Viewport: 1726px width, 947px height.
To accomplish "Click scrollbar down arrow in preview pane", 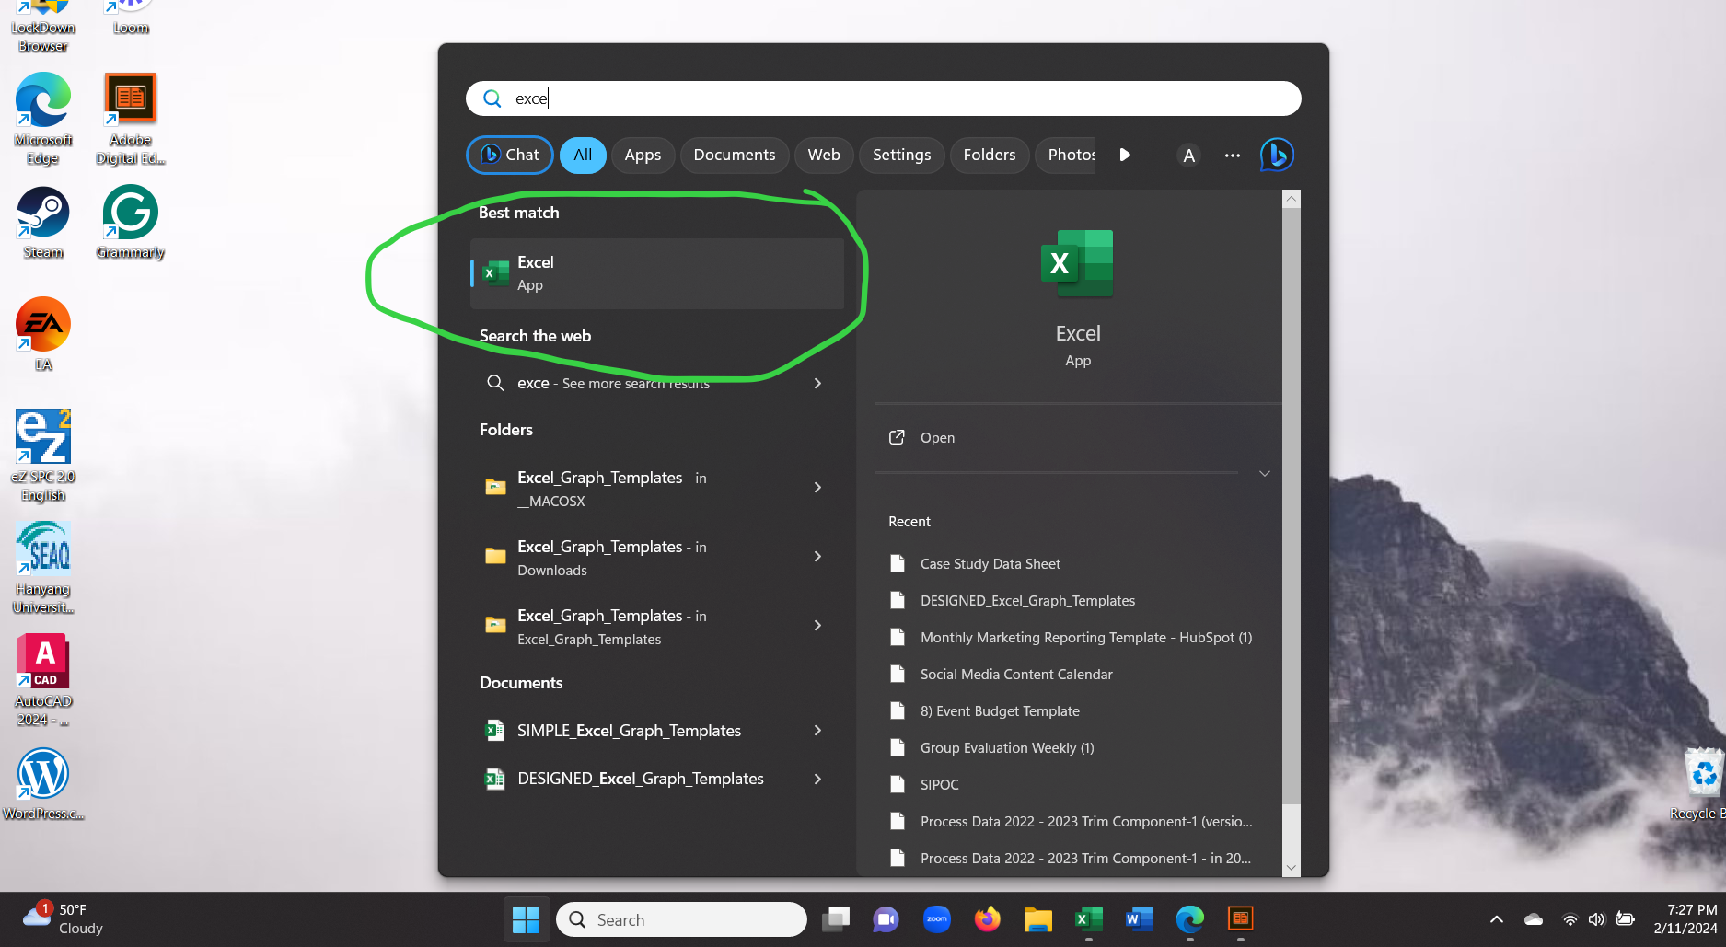I will (1291, 867).
